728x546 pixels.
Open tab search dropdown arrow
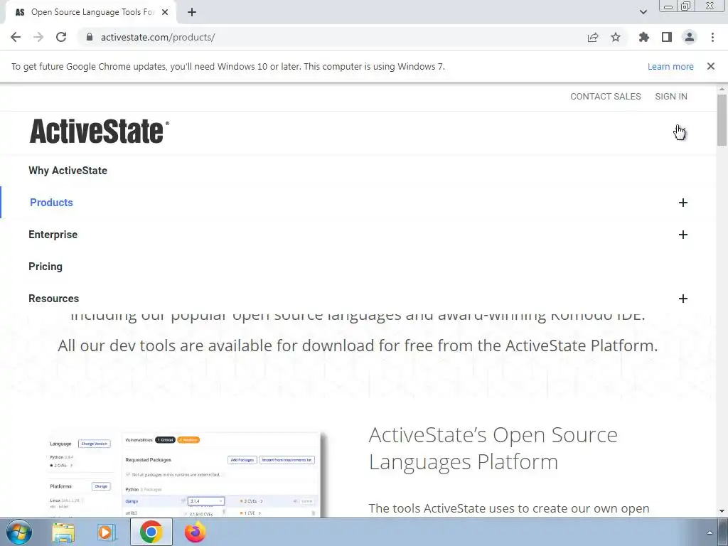coord(643,12)
